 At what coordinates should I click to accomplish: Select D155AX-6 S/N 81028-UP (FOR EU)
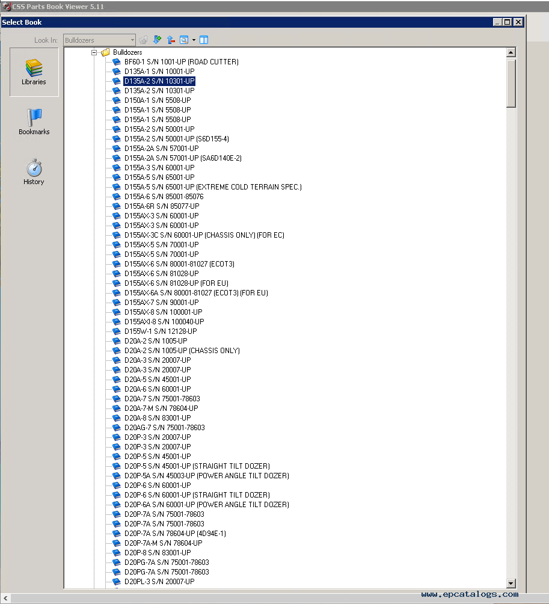point(176,283)
